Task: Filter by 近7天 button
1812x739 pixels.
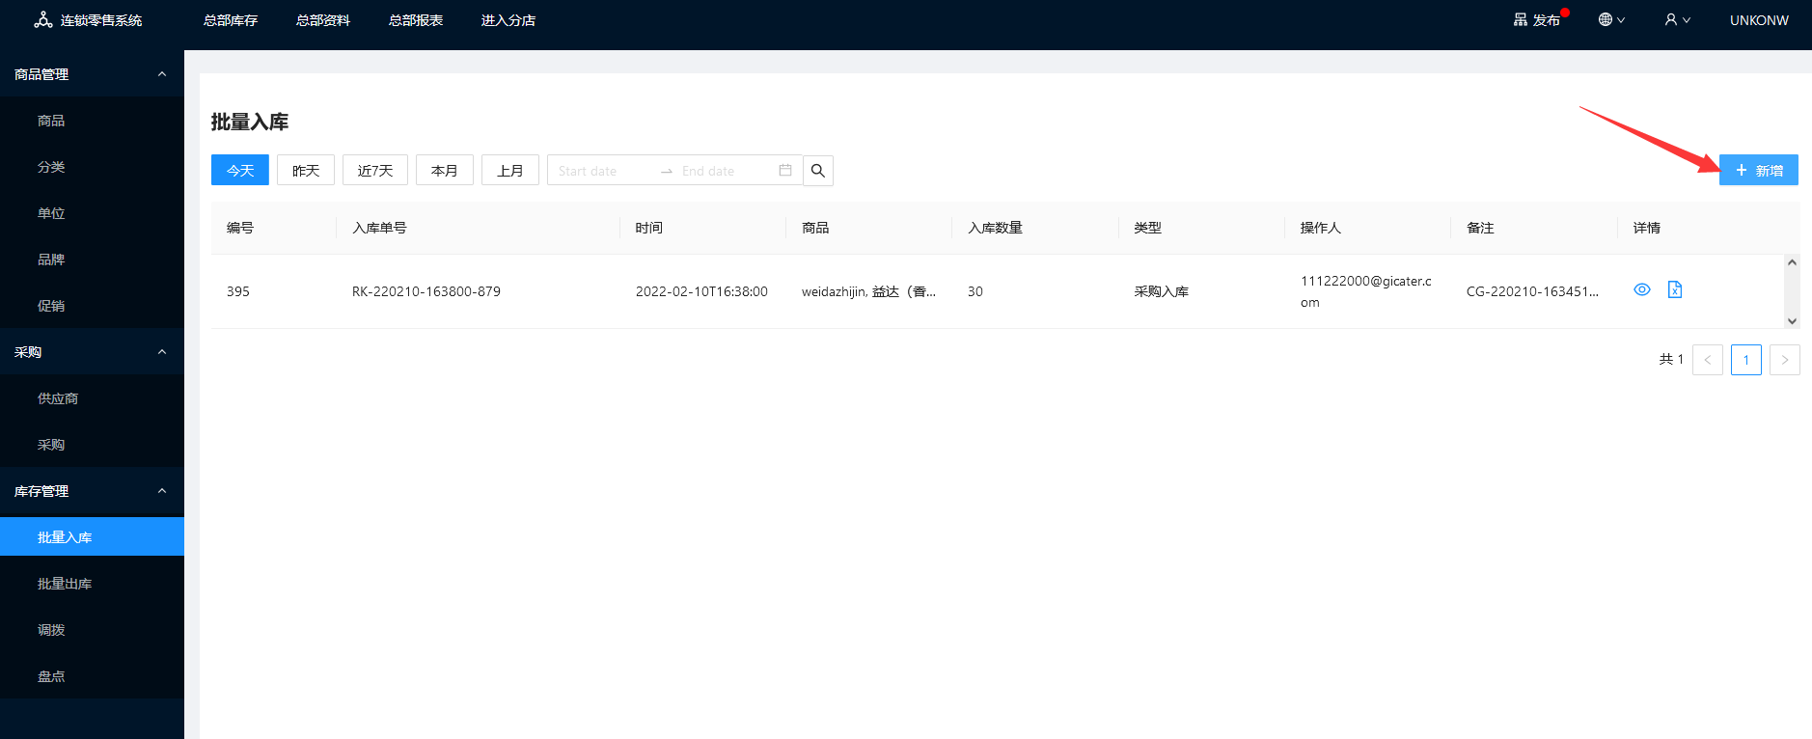Action: tap(375, 170)
